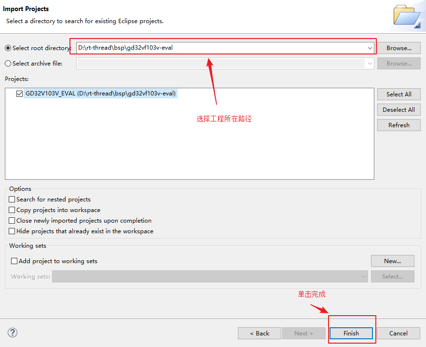Expand the root directory path dropdown

click(x=370, y=48)
